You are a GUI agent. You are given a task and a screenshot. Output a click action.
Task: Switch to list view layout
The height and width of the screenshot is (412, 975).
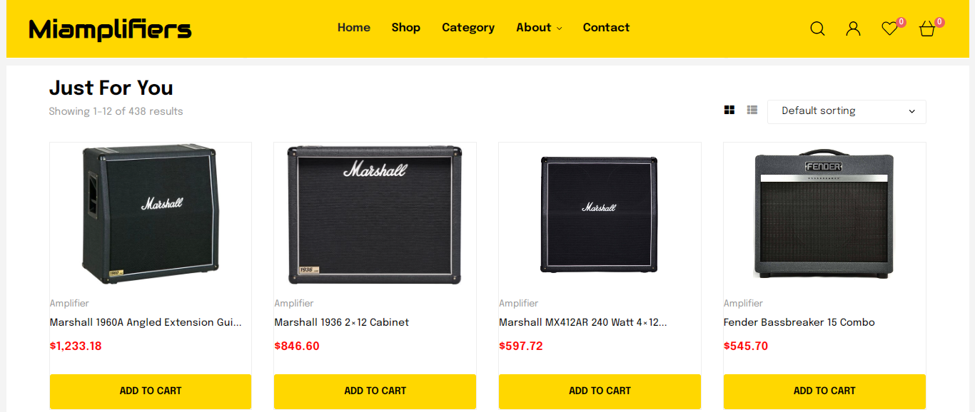[x=752, y=109]
